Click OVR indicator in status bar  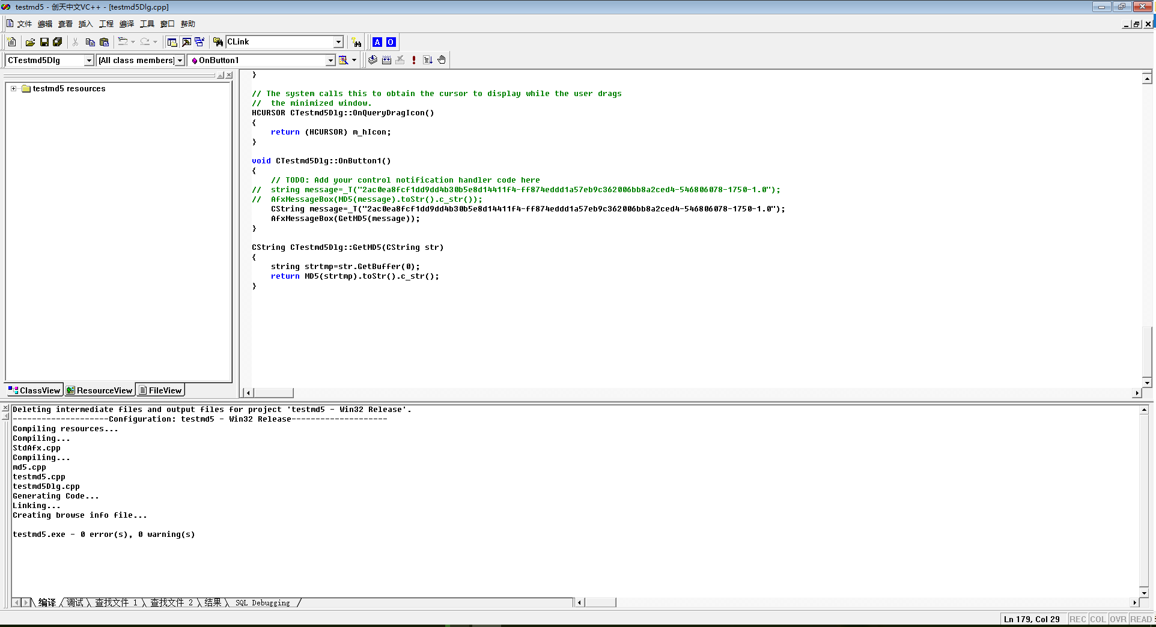click(x=1118, y=619)
